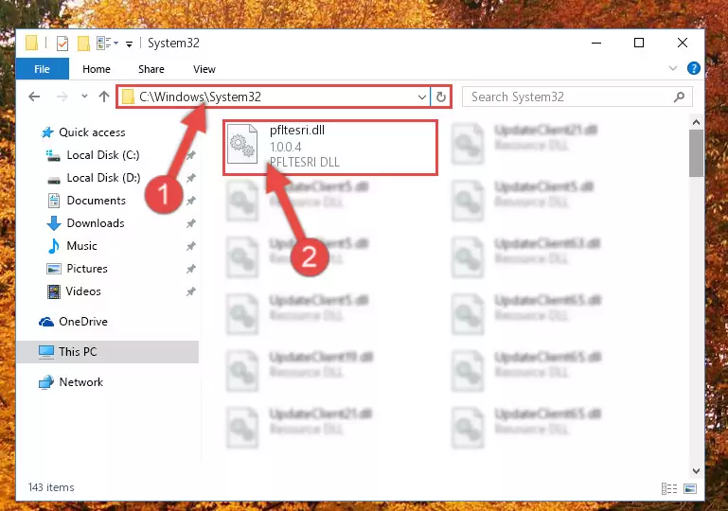Expand the ribbon with the chevron
This screenshot has height=511, width=728.
673,69
